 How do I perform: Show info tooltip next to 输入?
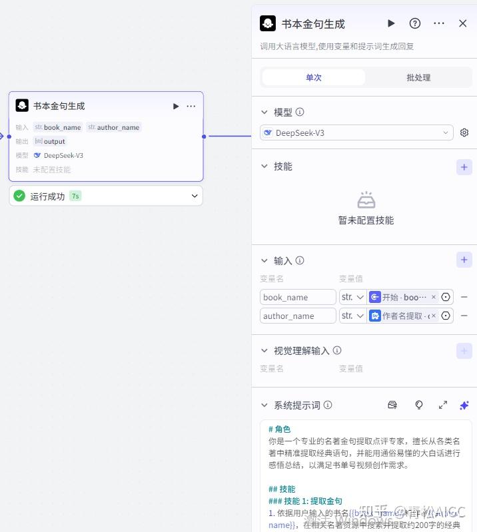(x=300, y=260)
